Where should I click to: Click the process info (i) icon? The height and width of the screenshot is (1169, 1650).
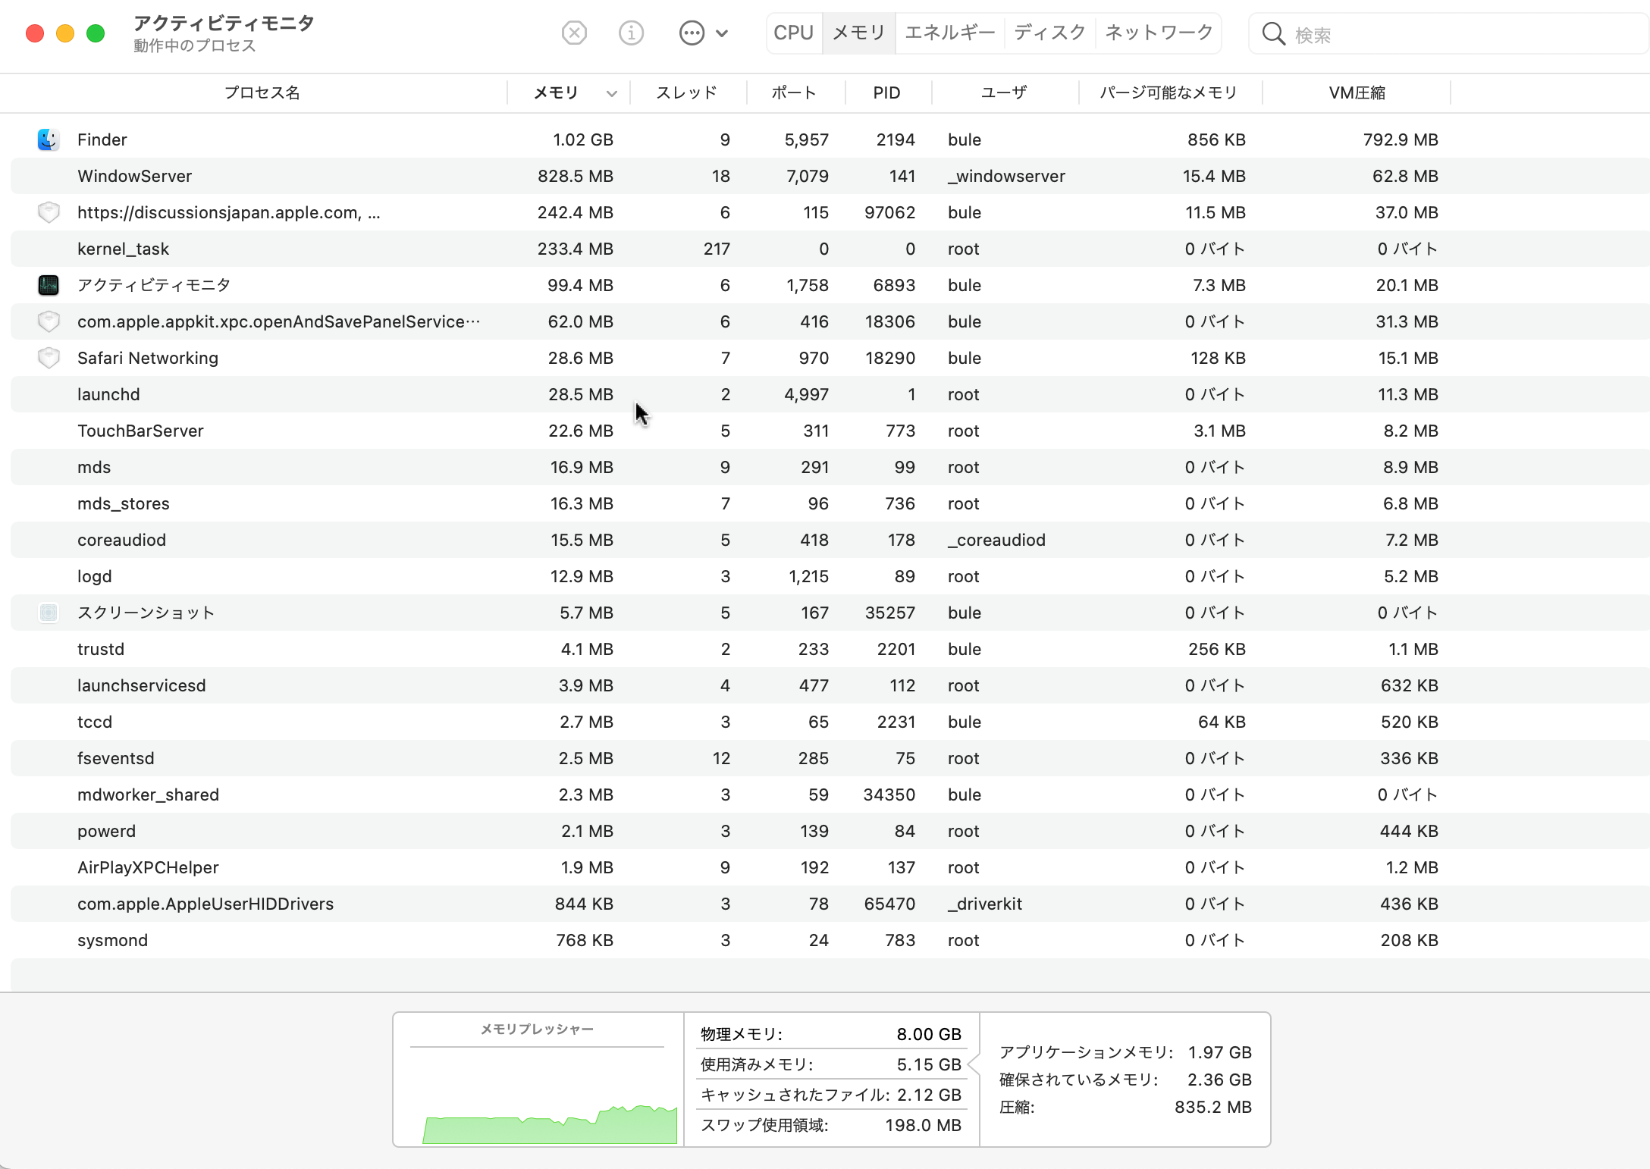[631, 33]
